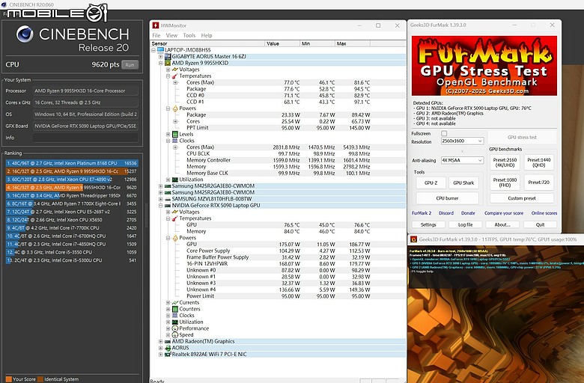Click the Run button in Cinebench
Viewport: 584px width, 383px height.
click(x=130, y=65)
